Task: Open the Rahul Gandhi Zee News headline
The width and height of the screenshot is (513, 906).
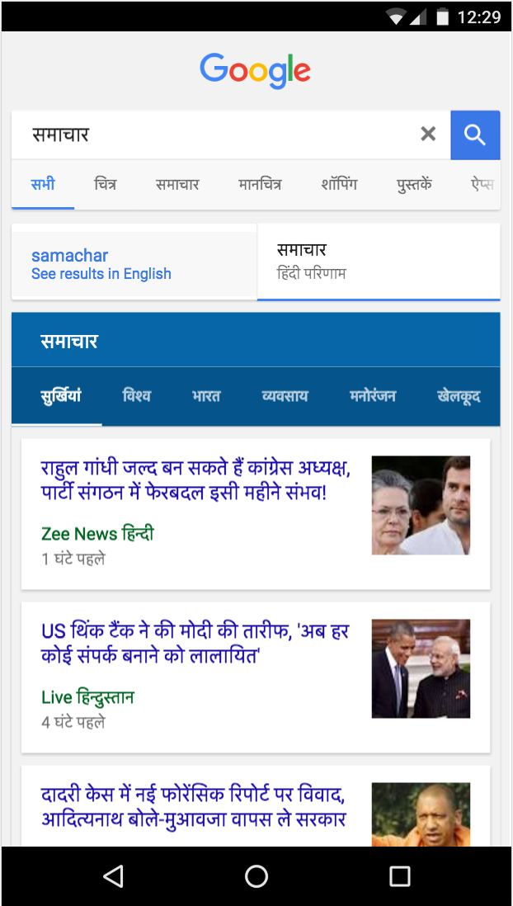Action: click(196, 480)
